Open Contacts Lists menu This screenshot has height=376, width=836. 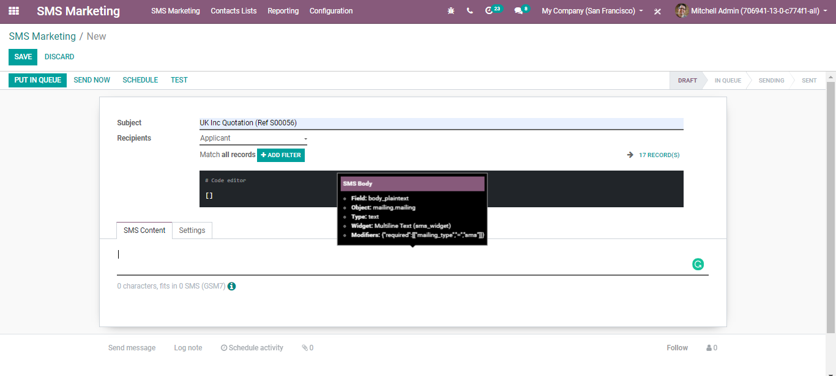234,11
